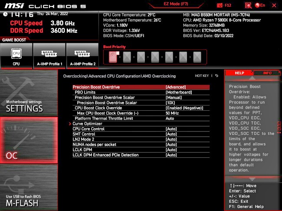This screenshot has height=211, width=282.
Task: Click the BIOS Ver E7C94AMS.1B3 text
Action: pyautogui.click(x=206, y=30)
